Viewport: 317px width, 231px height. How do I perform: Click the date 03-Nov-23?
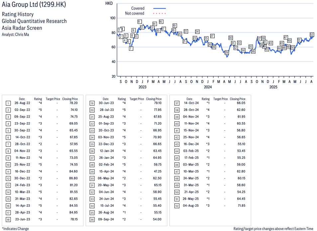point(106,137)
